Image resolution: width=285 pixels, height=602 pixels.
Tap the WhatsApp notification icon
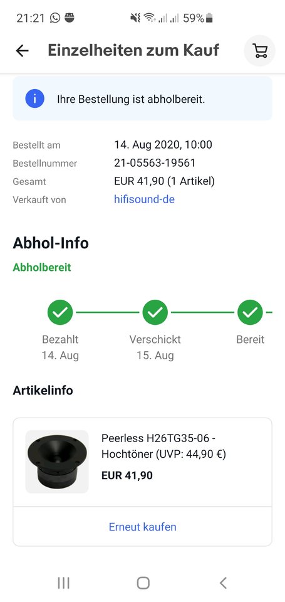coord(55,18)
